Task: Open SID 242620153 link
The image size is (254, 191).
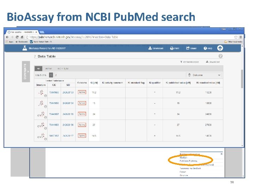Action: (x=68, y=92)
